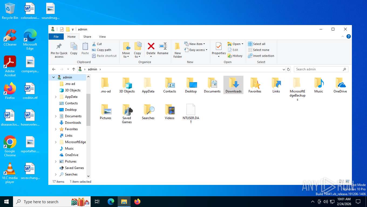The width and height of the screenshot is (367, 207).
Task: Switch to the View tab
Action: coord(102,37)
